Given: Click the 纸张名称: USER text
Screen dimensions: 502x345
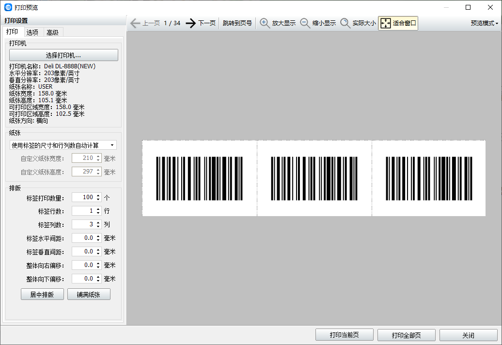Looking at the screenshot, I should click(31, 87).
